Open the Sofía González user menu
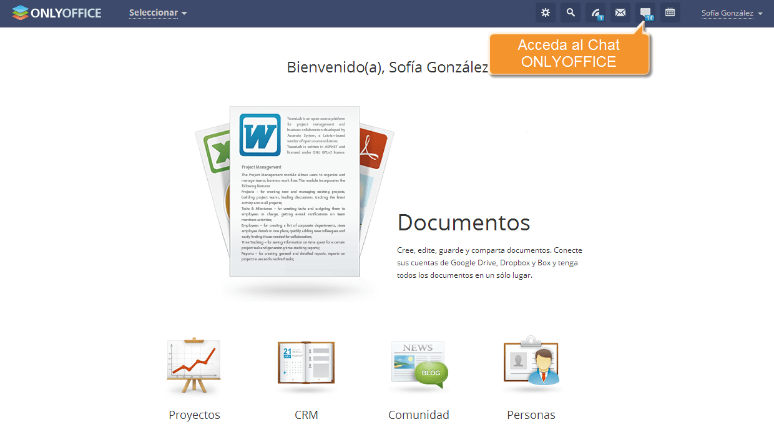774x442 pixels. (732, 13)
